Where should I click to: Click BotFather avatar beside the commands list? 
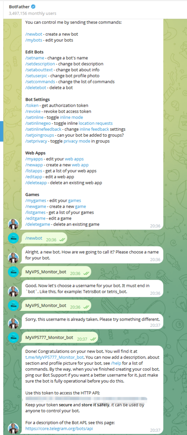tap(13, 224)
